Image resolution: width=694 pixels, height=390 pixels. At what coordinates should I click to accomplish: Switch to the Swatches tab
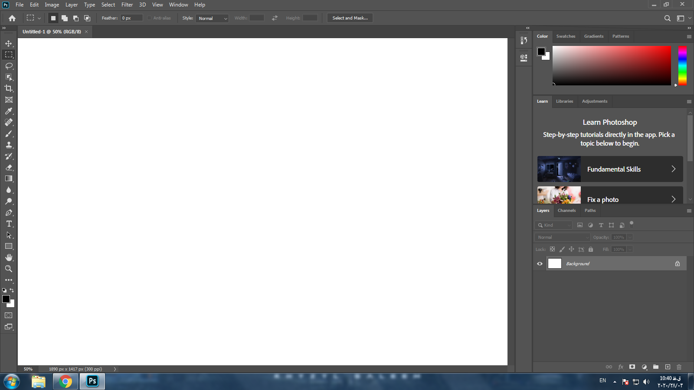(x=566, y=36)
